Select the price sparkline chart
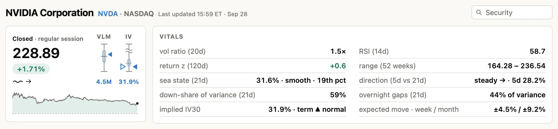The height and width of the screenshot is (129, 558). coord(75,103)
